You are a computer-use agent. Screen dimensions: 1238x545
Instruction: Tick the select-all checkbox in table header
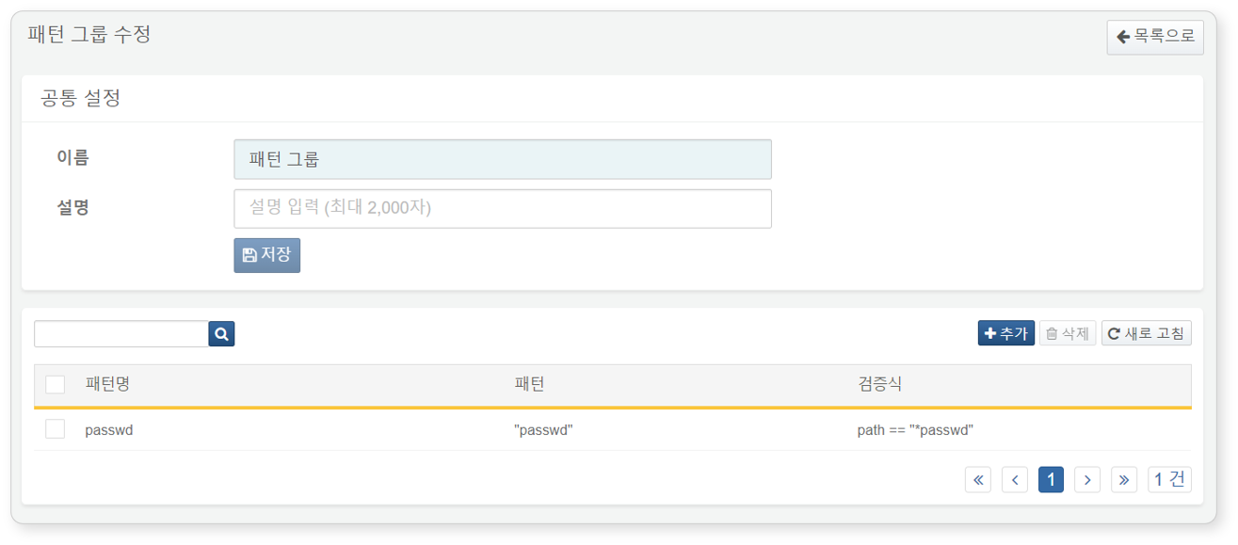(x=56, y=384)
